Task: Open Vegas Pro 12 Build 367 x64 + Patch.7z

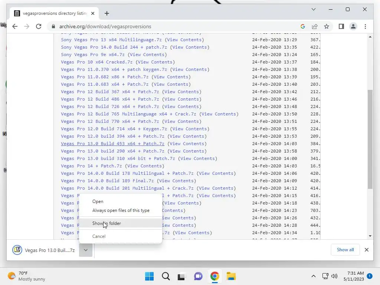Action: pyautogui.click(x=110, y=92)
